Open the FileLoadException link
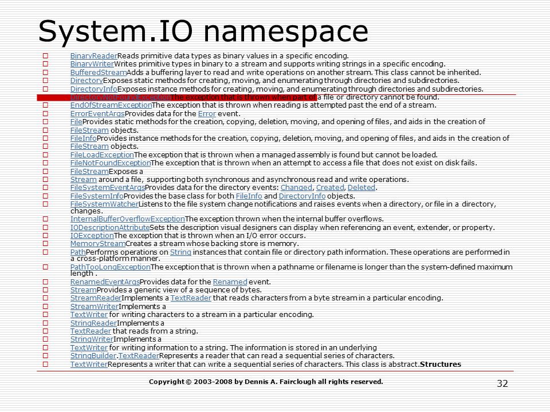The width and height of the screenshot is (550, 412). coord(102,155)
